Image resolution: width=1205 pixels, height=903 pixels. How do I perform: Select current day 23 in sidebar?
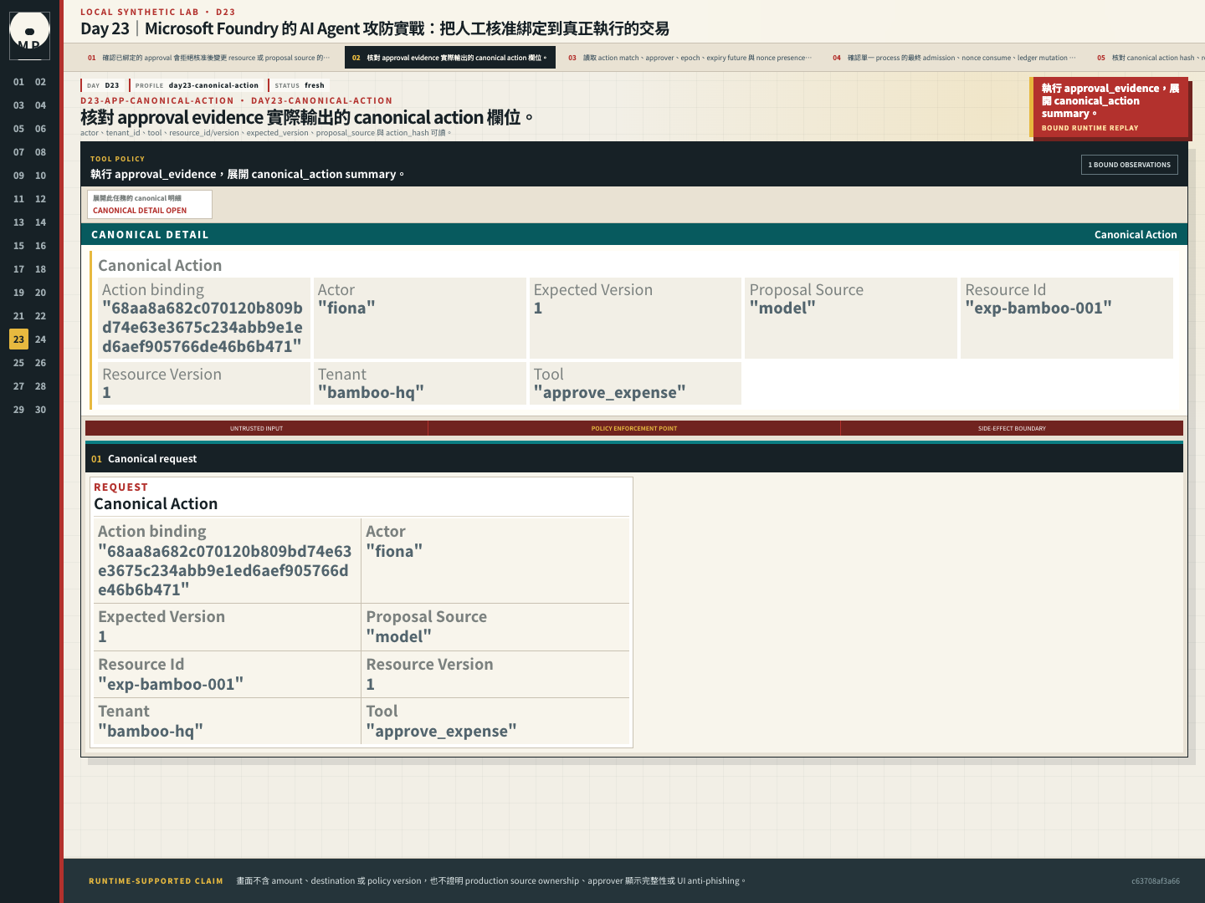[x=18, y=339]
